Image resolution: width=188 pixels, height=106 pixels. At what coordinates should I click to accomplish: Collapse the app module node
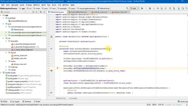1,15
